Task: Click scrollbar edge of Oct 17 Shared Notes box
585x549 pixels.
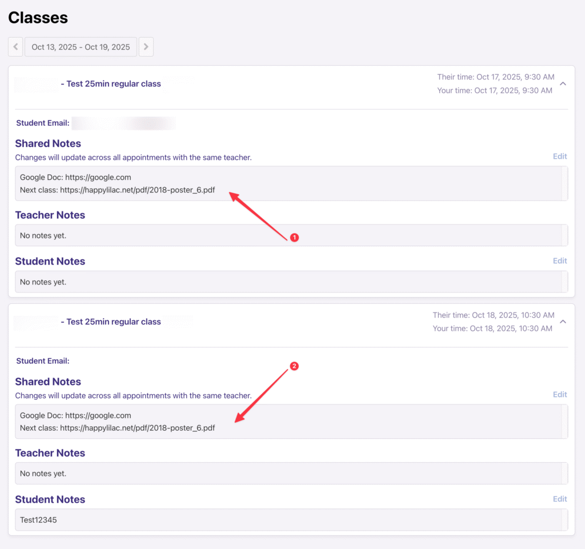Action: coord(564,183)
